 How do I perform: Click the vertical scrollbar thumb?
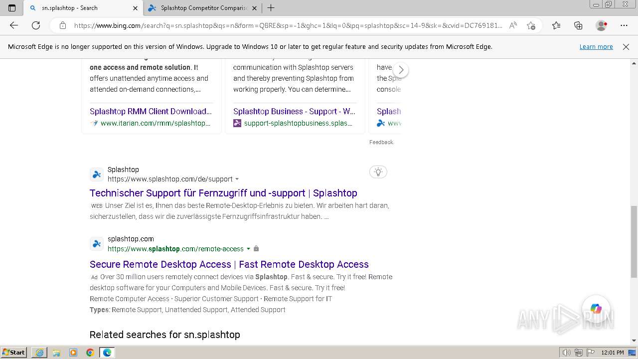coord(634,241)
